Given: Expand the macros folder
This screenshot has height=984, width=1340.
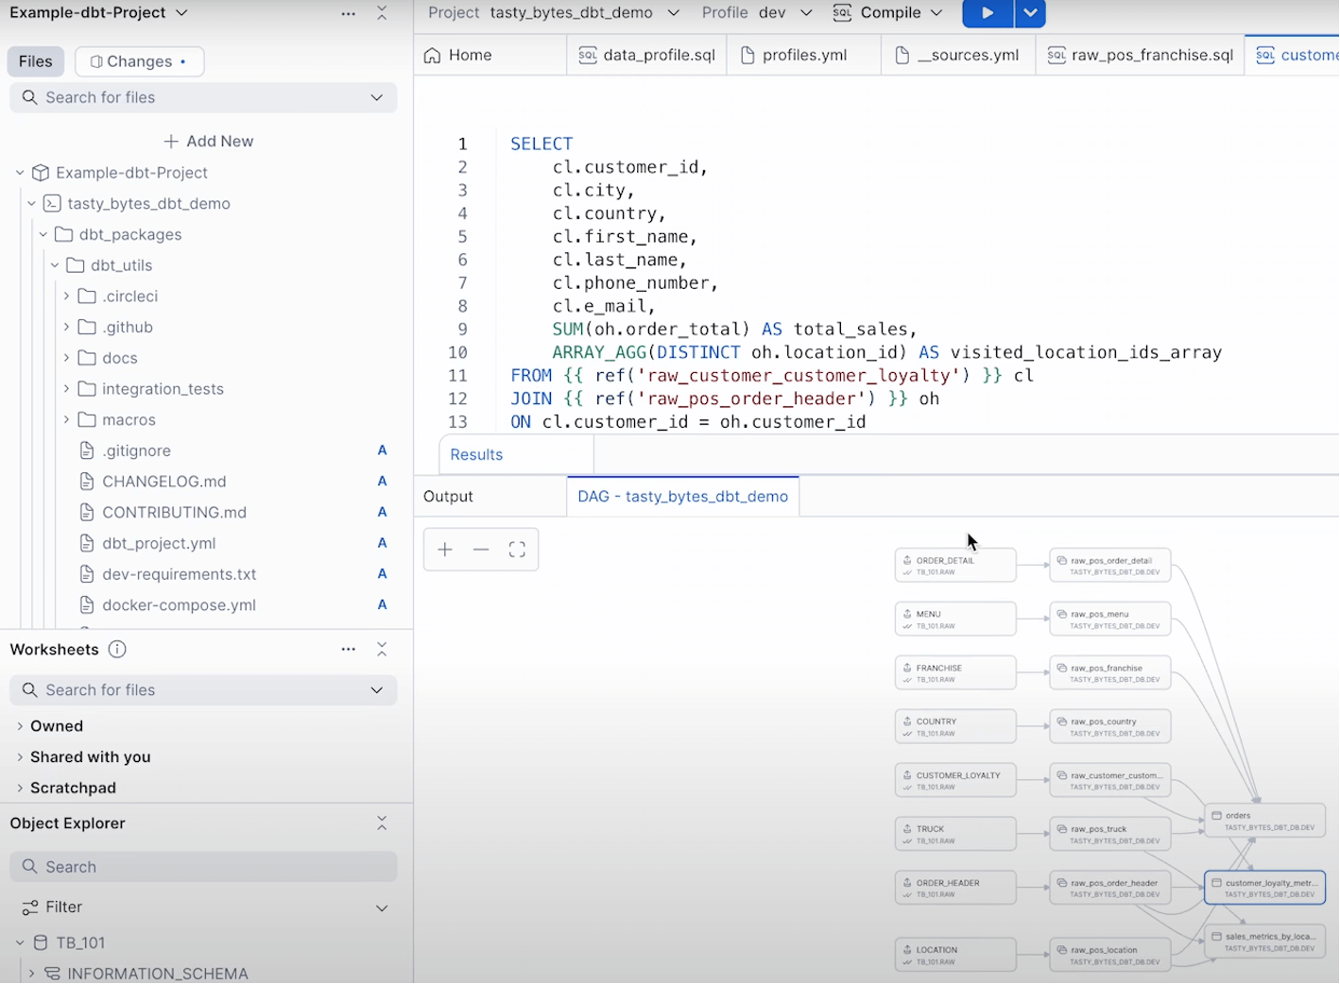Looking at the screenshot, I should 129,420.
